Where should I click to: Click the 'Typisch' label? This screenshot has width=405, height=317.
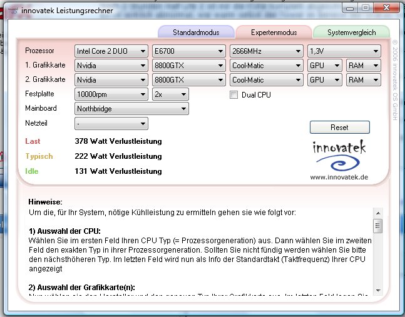pyautogui.click(x=39, y=156)
